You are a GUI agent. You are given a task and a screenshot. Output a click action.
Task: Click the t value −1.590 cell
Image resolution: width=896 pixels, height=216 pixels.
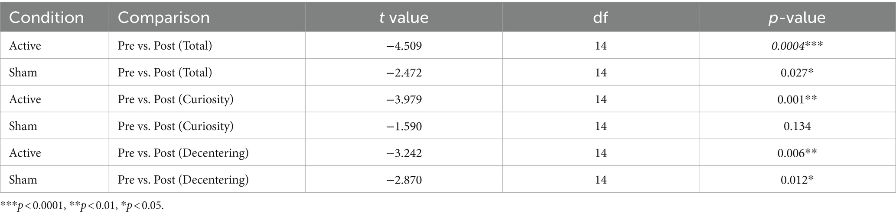404,126
